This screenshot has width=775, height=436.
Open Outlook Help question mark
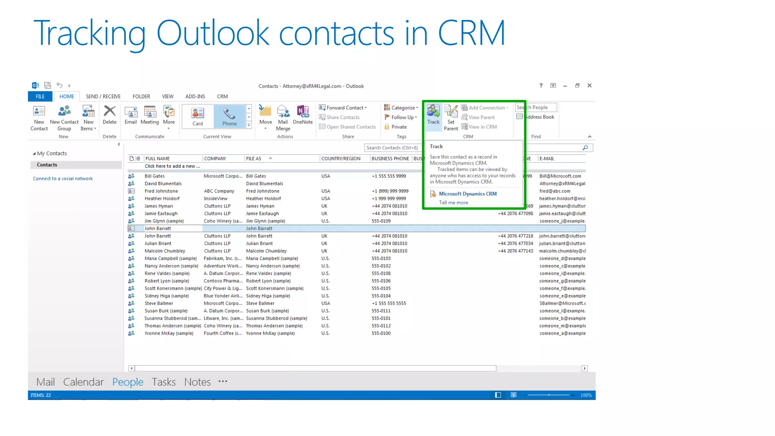click(x=541, y=86)
